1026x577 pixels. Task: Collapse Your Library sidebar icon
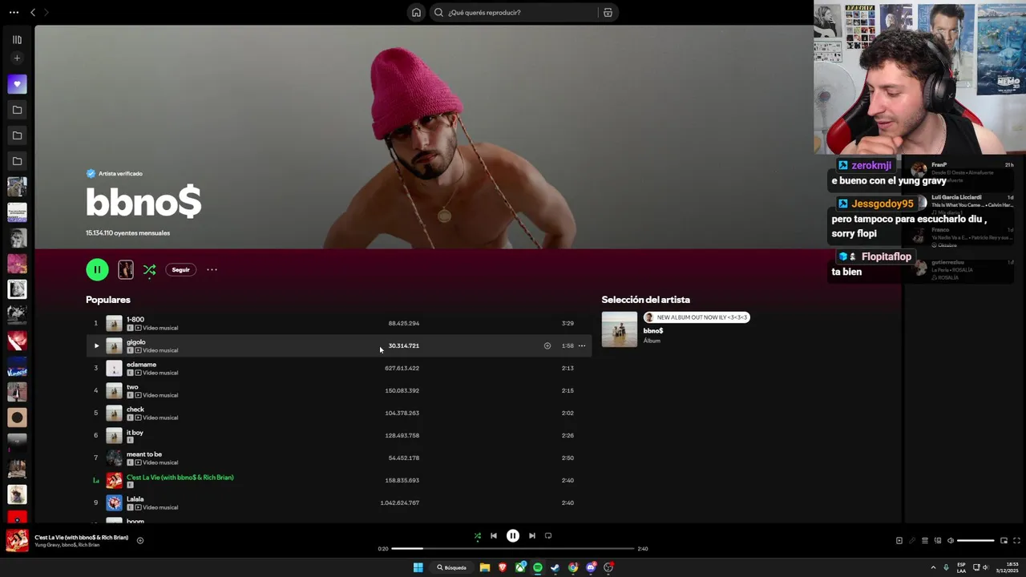[17, 39]
